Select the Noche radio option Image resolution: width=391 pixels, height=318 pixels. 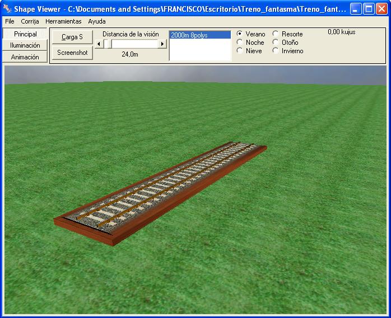tap(240, 43)
